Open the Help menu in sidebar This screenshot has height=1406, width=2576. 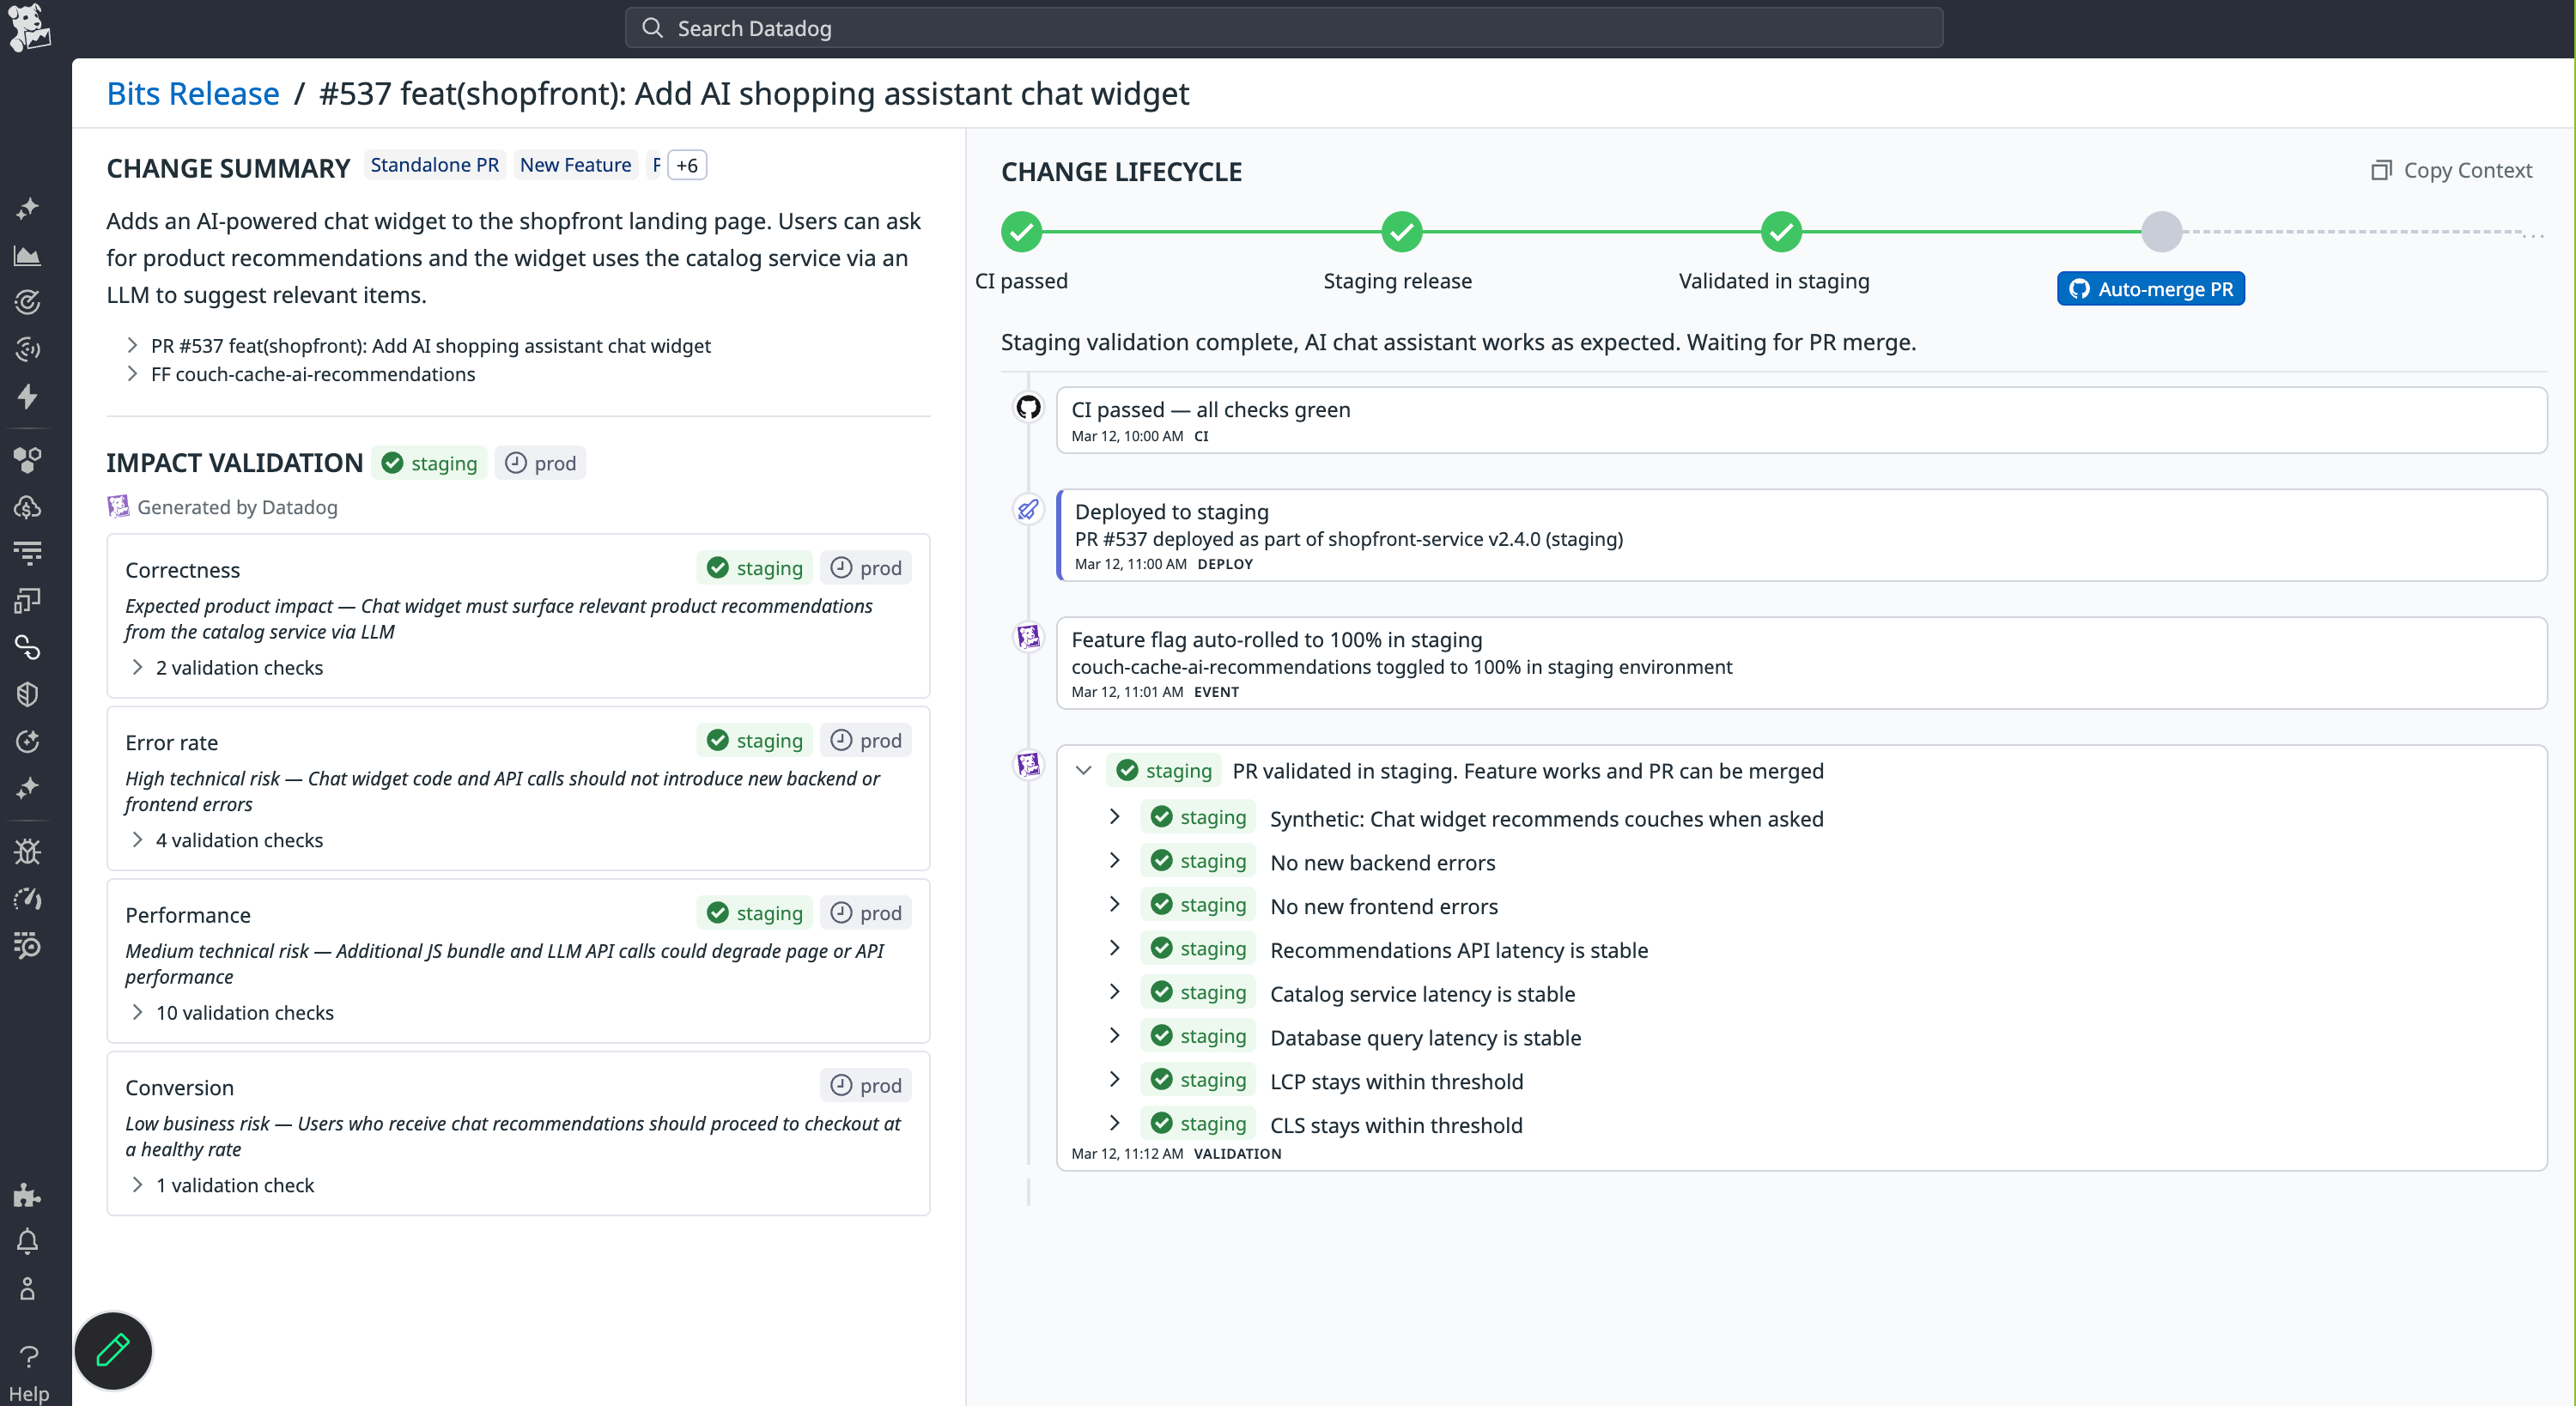[28, 1372]
